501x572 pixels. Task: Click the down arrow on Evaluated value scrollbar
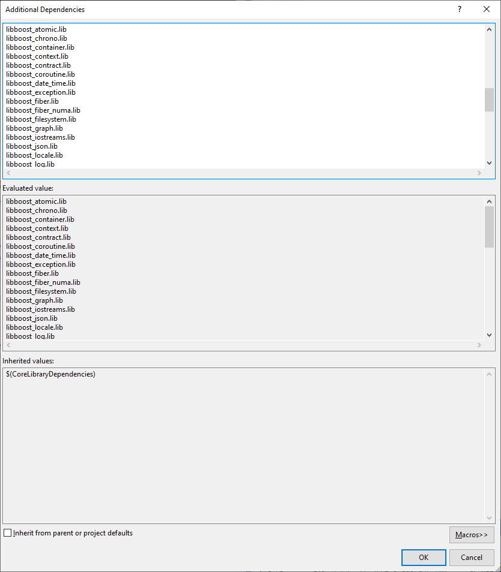(489, 335)
